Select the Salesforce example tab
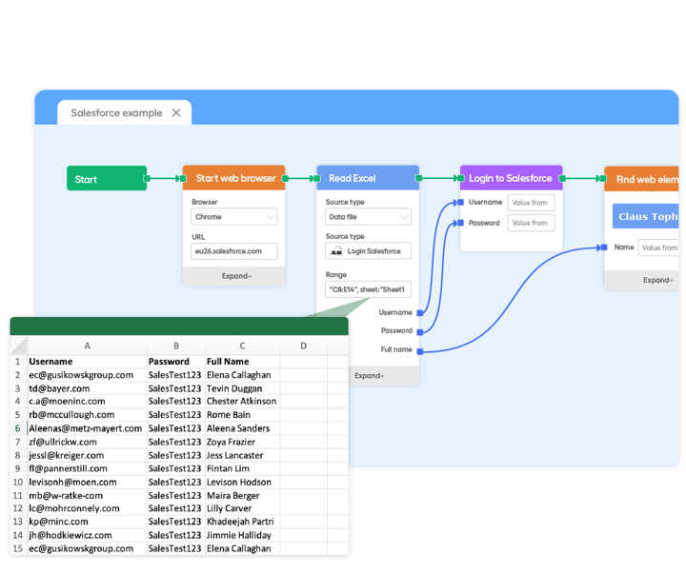The image size is (686, 574). [x=124, y=112]
